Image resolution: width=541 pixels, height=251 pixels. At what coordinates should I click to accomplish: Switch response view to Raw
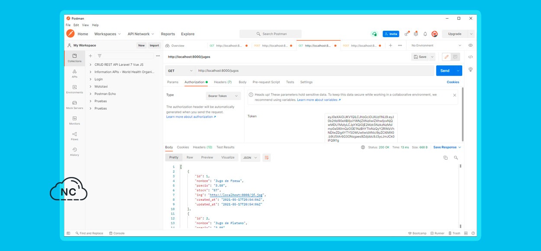[x=190, y=158]
